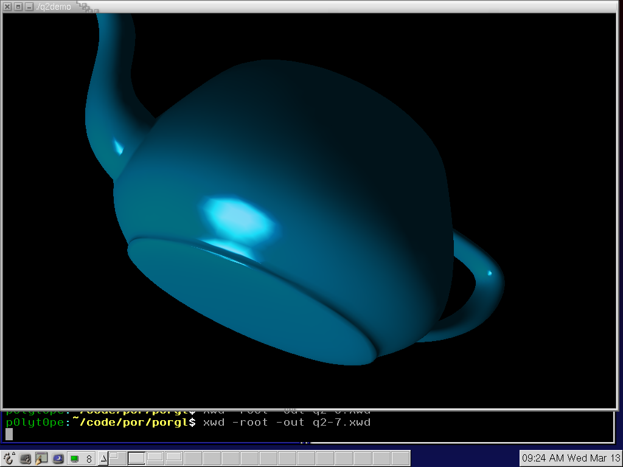Select the pressed first window button in the tasklist

coord(136,458)
